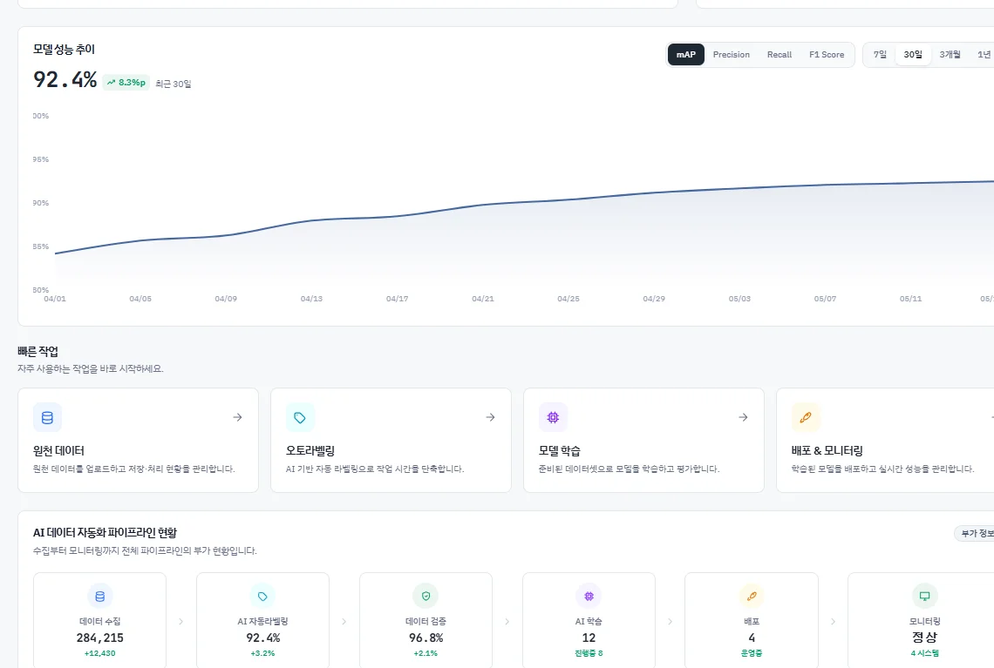The width and height of the screenshot is (994, 668).
Task: Set chart range to 7일
Action: coord(880,55)
